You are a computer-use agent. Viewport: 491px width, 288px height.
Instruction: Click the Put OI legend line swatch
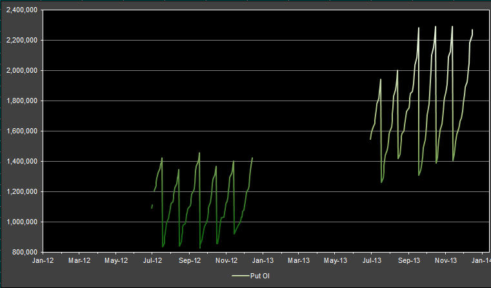coord(241,276)
